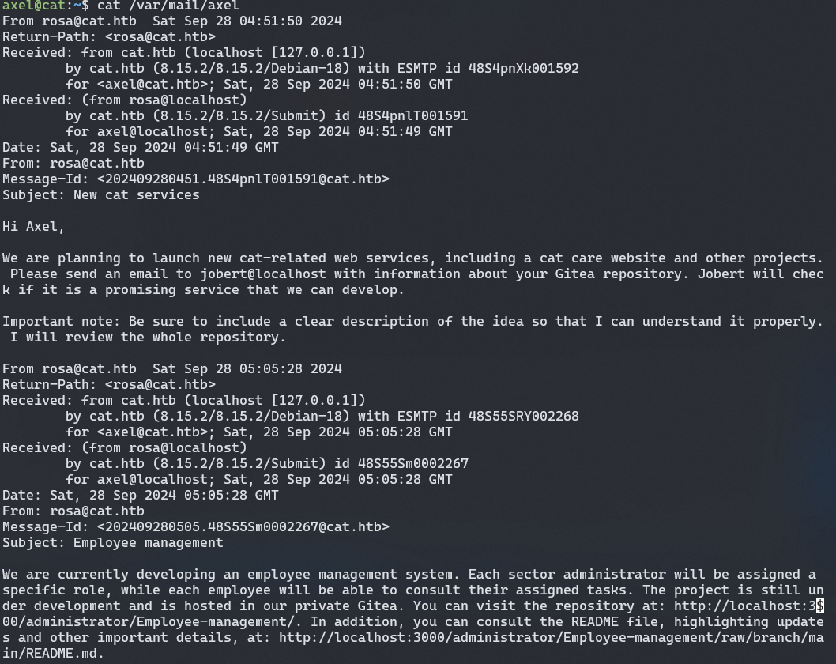Image resolution: width=836 pixels, height=664 pixels.
Task: Click the highlighted terminal cursor block
Action: pyautogui.click(x=819, y=606)
